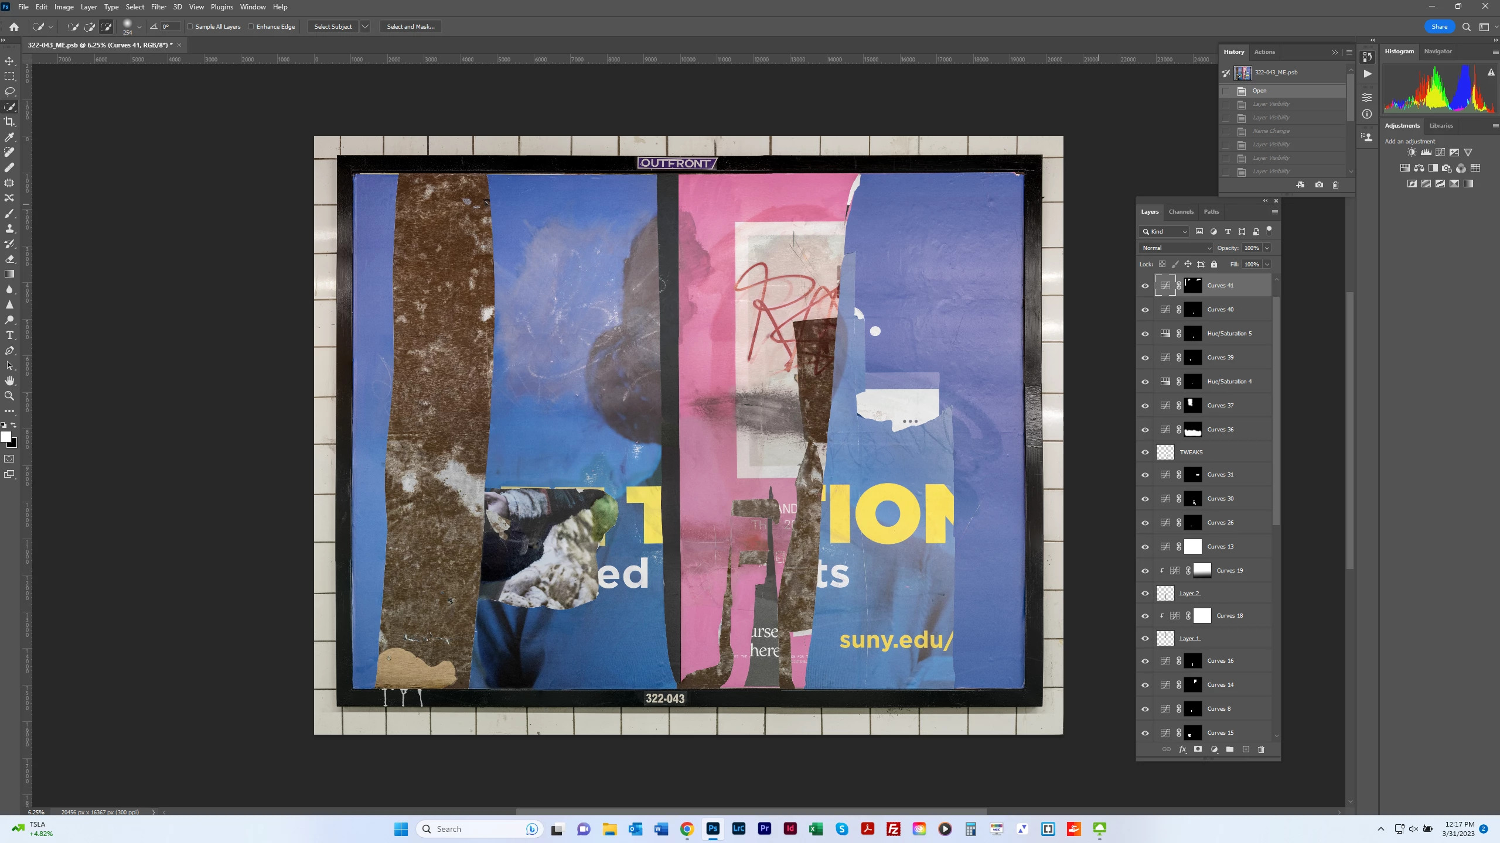Open the layer Opacity dropdown arrow
1500x843 pixels.
[1267, 248]
